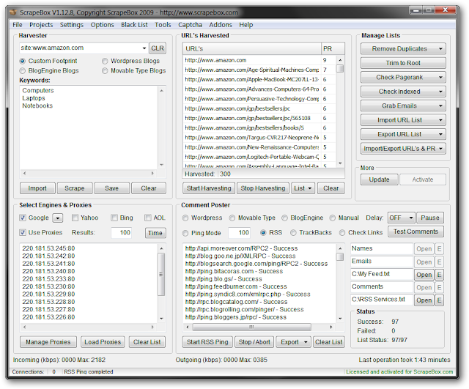Click the Update button
469x389 pixels.
[x=380, y=179]
